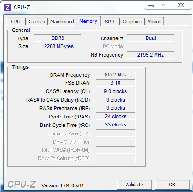Click the empty DC Mode field

click(150, 46)
